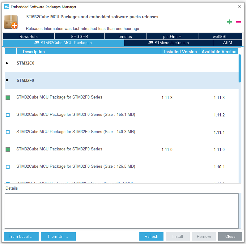Viewport: 246px width, 244px height.
Task: Select the STM32C0 row label
Action: click(25, 63)
